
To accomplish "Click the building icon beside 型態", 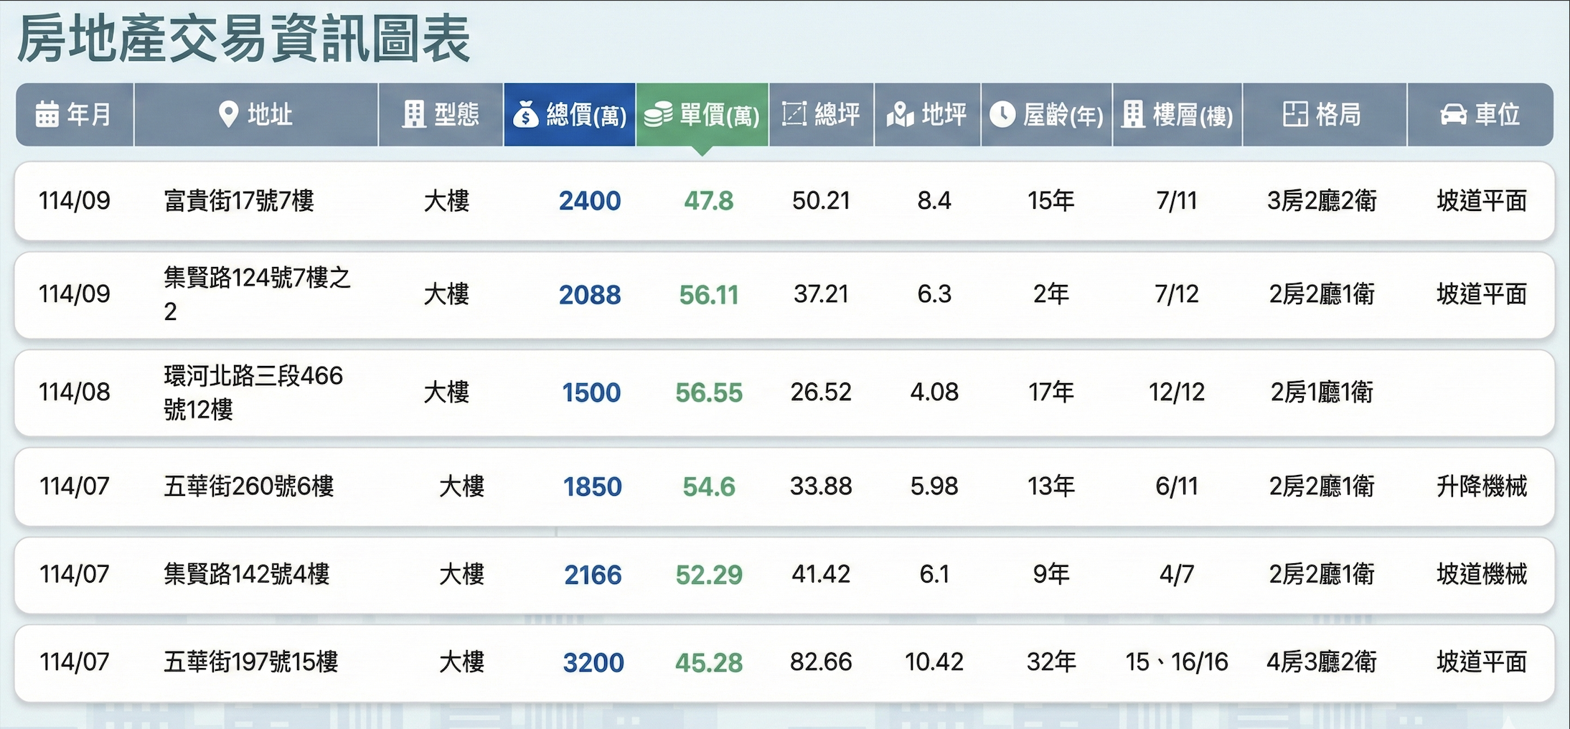I will (413, 114).
